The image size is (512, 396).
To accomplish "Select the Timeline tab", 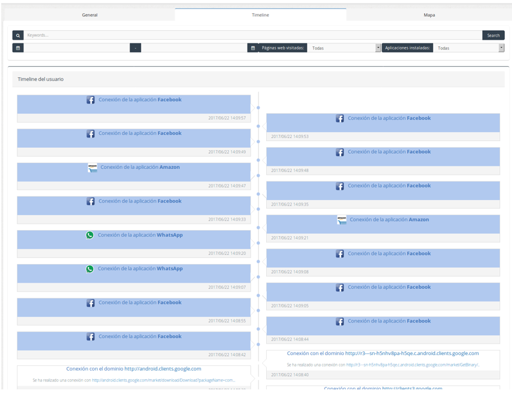I will tap(260, 15).
